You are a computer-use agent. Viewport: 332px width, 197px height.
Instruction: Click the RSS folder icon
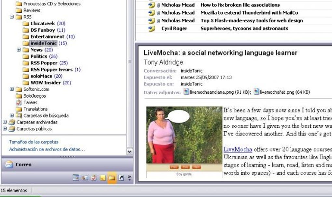19,17
